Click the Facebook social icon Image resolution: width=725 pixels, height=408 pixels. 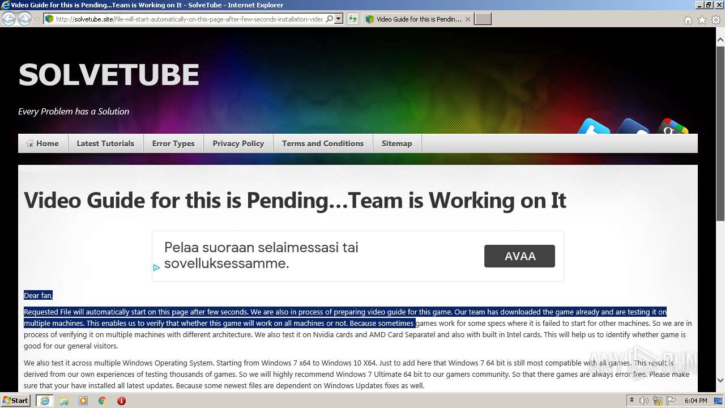tap(633, 127)
